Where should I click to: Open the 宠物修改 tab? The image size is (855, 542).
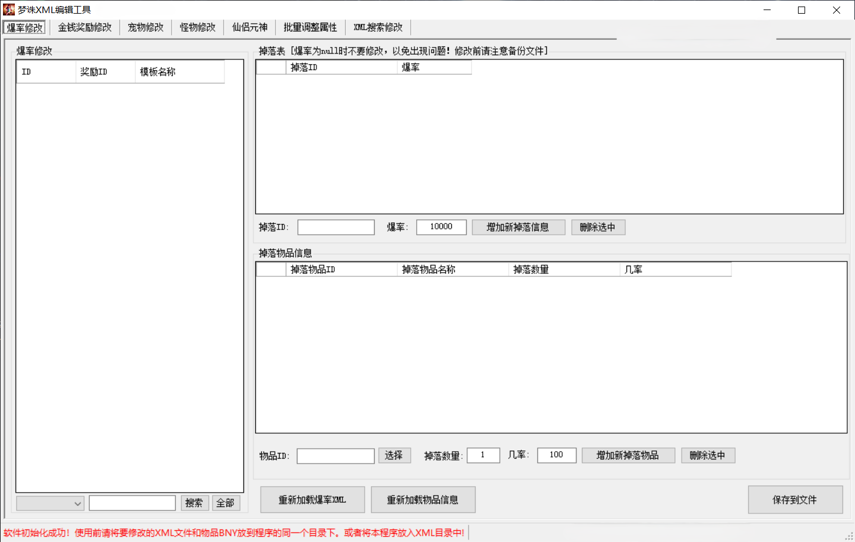coord(145,27)
